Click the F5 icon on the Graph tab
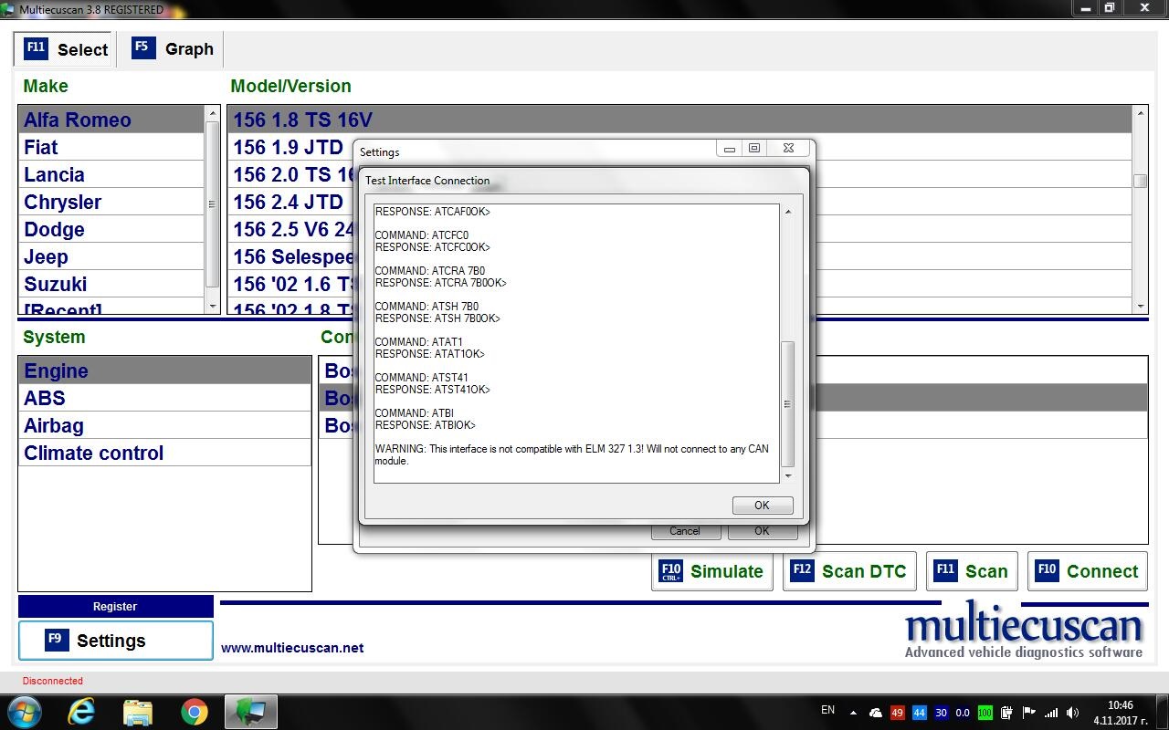Viewport: 1169px width, 730px height. 143,48
